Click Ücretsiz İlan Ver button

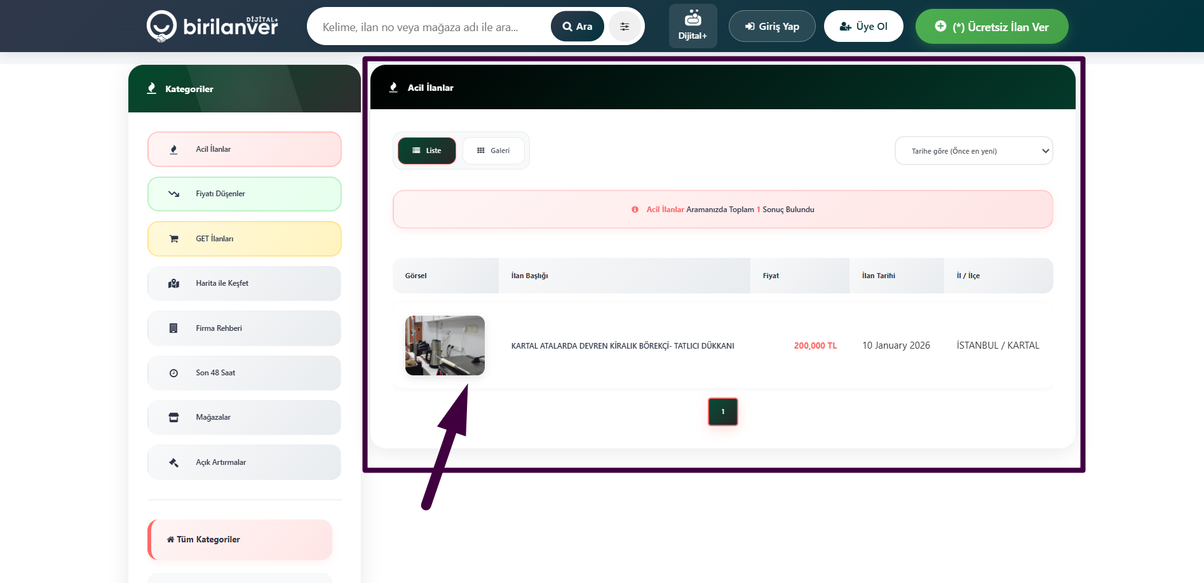pos(992,27)
